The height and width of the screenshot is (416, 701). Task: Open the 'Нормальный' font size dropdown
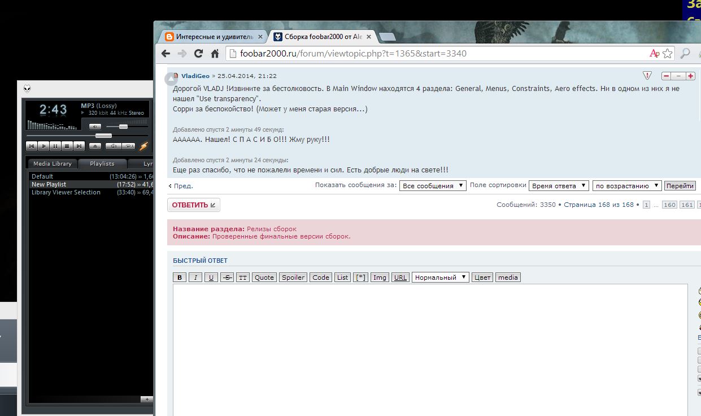(x=440, y=277)
